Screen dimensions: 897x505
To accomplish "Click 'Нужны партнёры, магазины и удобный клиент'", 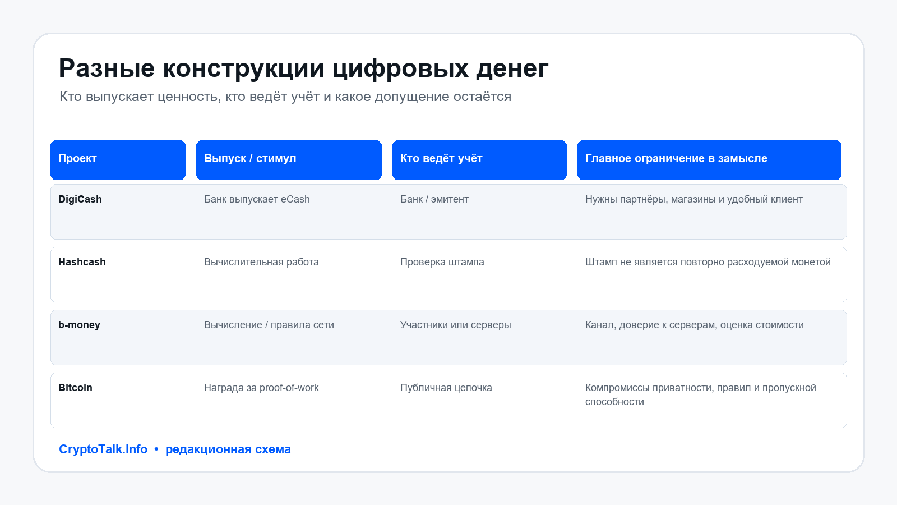I will 694,199.
